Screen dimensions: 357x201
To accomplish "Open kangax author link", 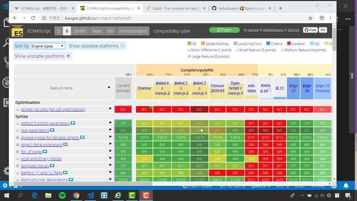I will point(253,30).
